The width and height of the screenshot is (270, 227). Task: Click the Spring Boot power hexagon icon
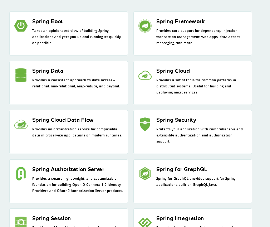click(x=21, y=26)
